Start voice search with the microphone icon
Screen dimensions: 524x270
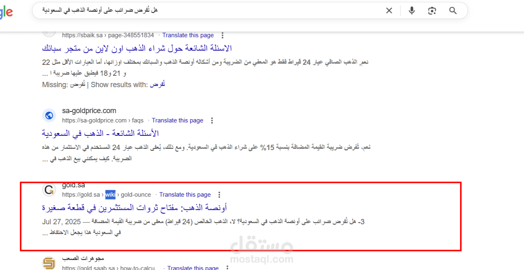[x=412, y=11]
